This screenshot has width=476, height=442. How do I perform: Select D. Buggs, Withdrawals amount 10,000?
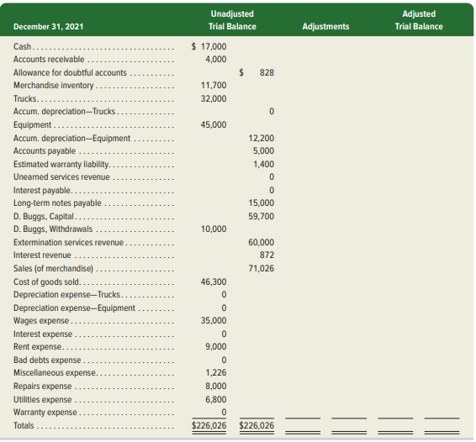click(214, 229)
